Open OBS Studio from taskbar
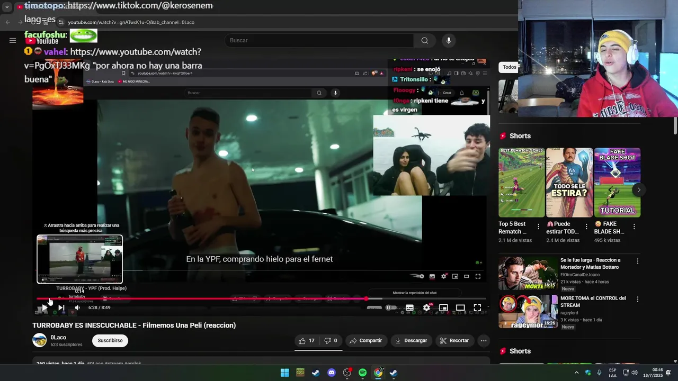 click(x=347, y=373)
